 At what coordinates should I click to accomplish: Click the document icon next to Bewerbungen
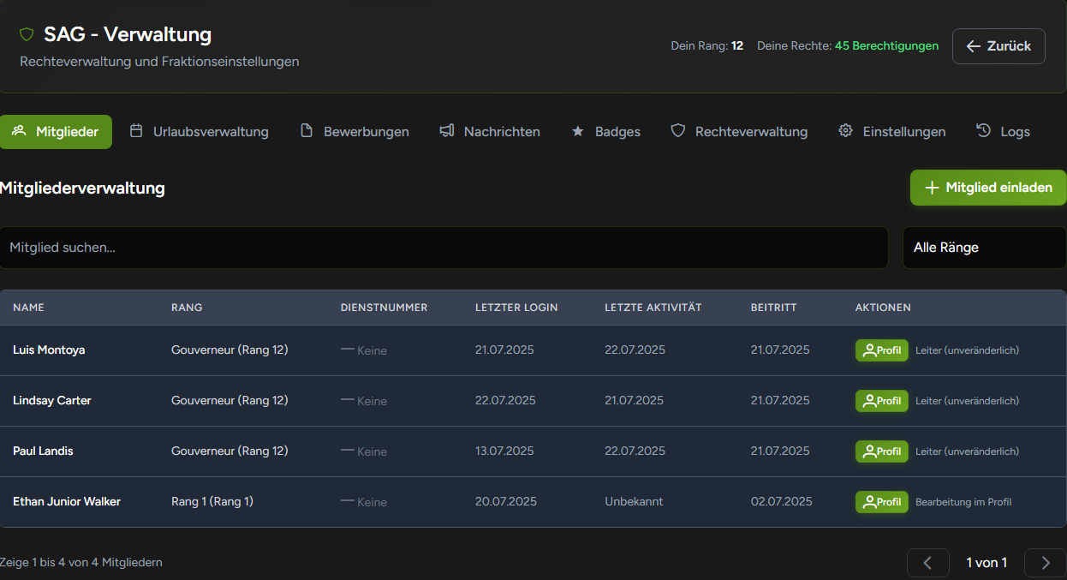307,131
